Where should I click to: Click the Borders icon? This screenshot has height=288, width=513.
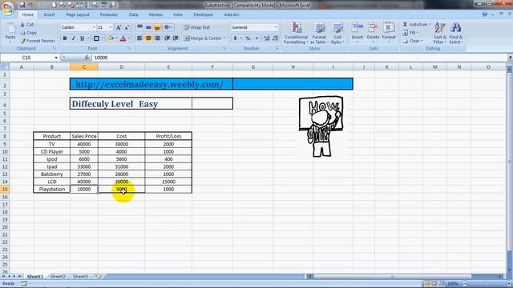click(x=96, y=38)
